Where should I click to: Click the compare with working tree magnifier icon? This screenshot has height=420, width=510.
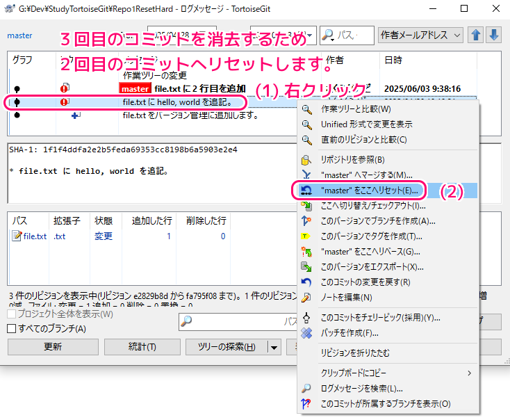click(306, 109)
